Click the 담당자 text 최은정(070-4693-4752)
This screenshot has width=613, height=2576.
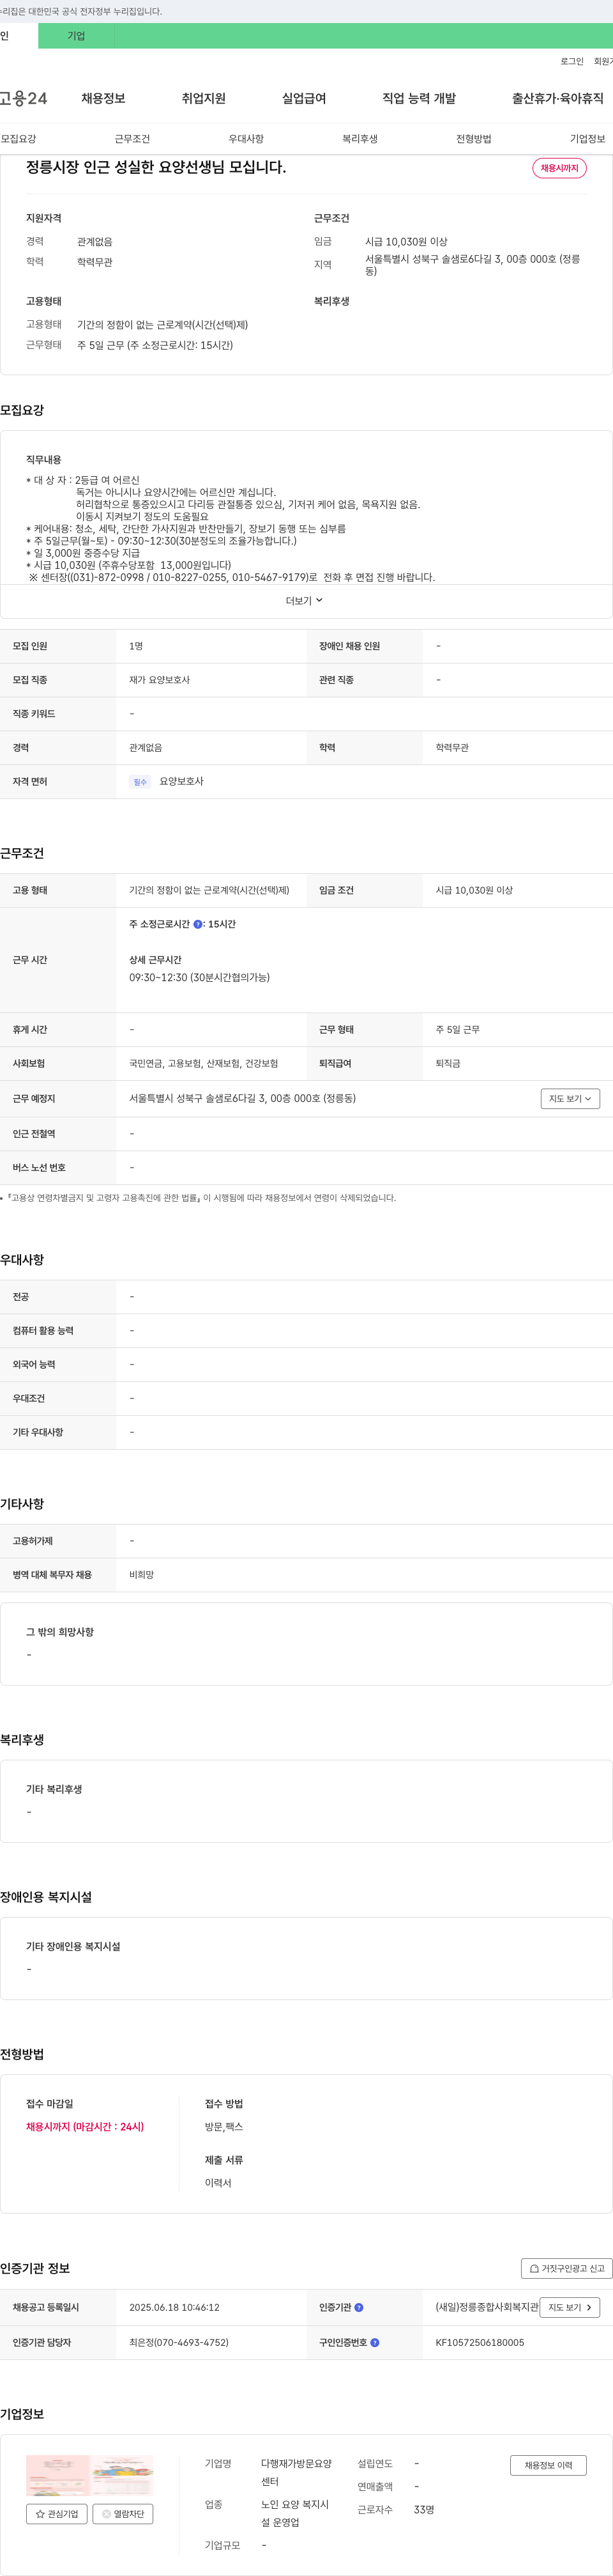(x=179, y=2343)
